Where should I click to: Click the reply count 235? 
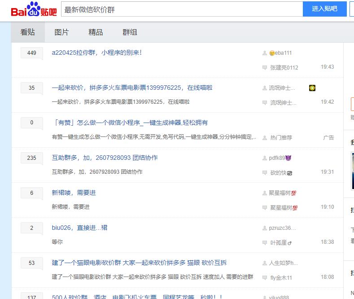31,158
